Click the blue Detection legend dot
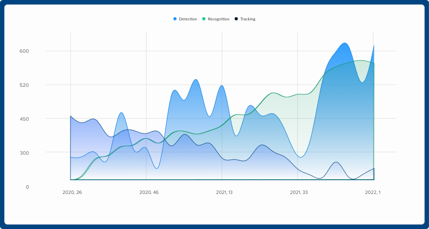This screenshot has width=429, height=229. coord(175,19)
